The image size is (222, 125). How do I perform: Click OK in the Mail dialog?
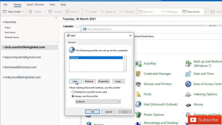pos(93,112)
